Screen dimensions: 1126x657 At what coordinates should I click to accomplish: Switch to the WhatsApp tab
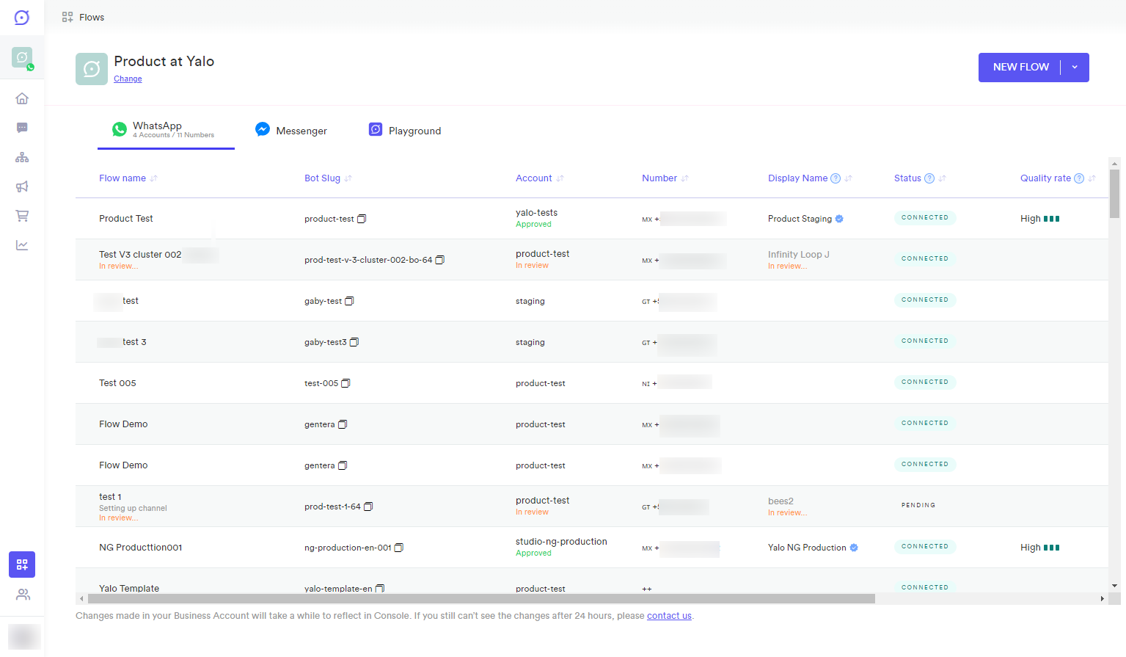click(166, 130)
